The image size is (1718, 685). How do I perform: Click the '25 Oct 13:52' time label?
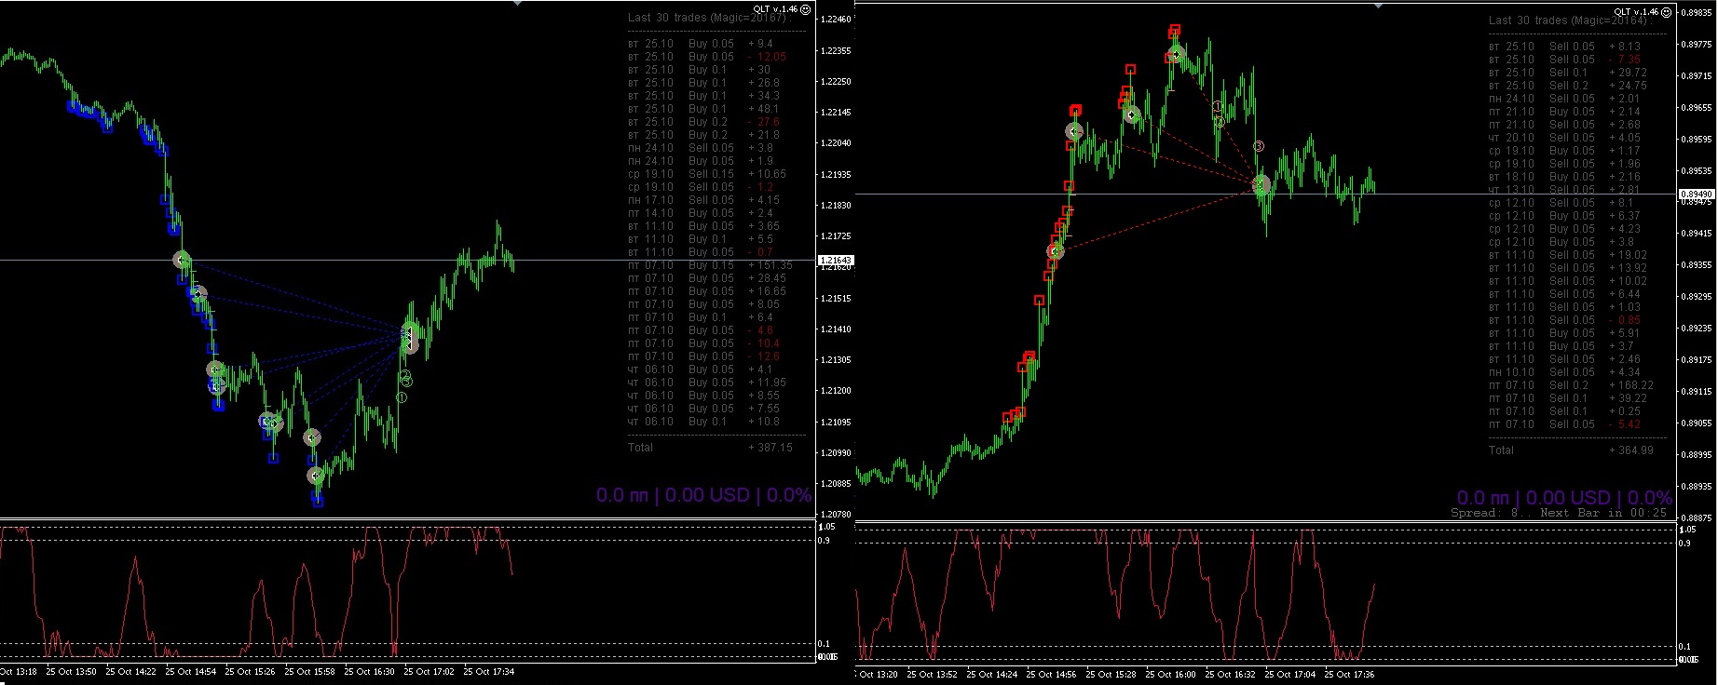pyautogui.click(x=932, y=675)
